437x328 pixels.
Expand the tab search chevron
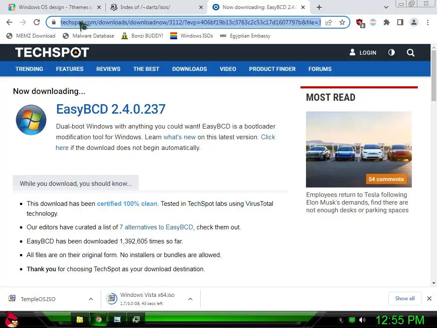click(x=386, y=7)
